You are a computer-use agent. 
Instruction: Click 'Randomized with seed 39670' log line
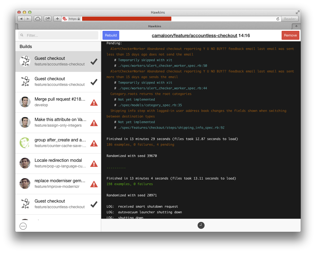[132, 156]
